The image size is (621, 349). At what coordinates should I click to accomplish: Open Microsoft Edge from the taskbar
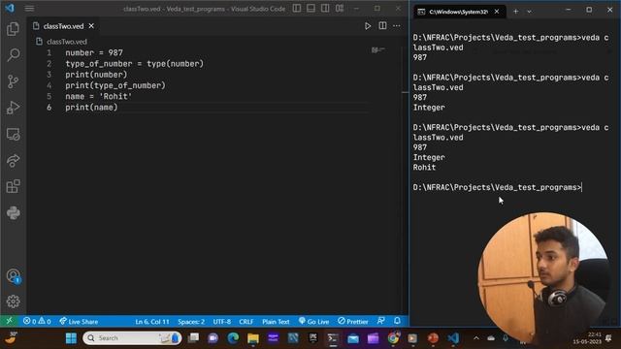[x=233, y=338]
